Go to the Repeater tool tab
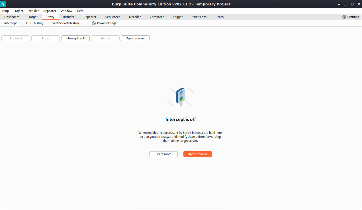The height and width of the screenshot is (210, 362). 90,17
